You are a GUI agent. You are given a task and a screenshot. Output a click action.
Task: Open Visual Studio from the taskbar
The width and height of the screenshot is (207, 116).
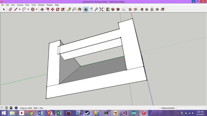[x=125, y=113]
